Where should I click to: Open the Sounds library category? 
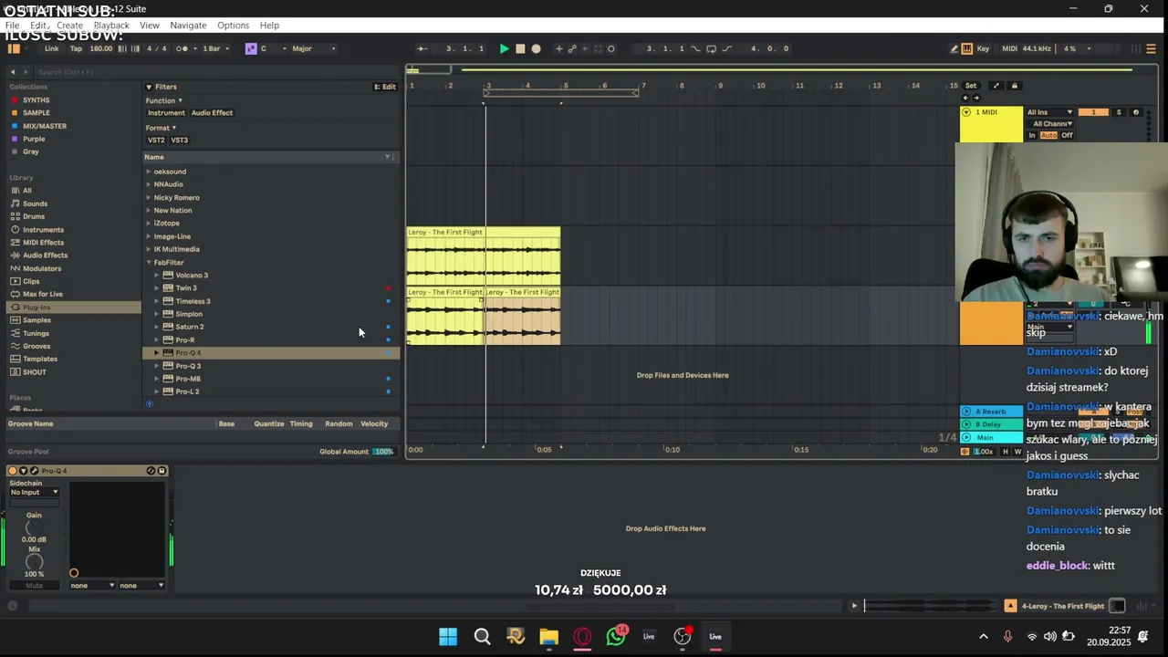pos(35,203)
